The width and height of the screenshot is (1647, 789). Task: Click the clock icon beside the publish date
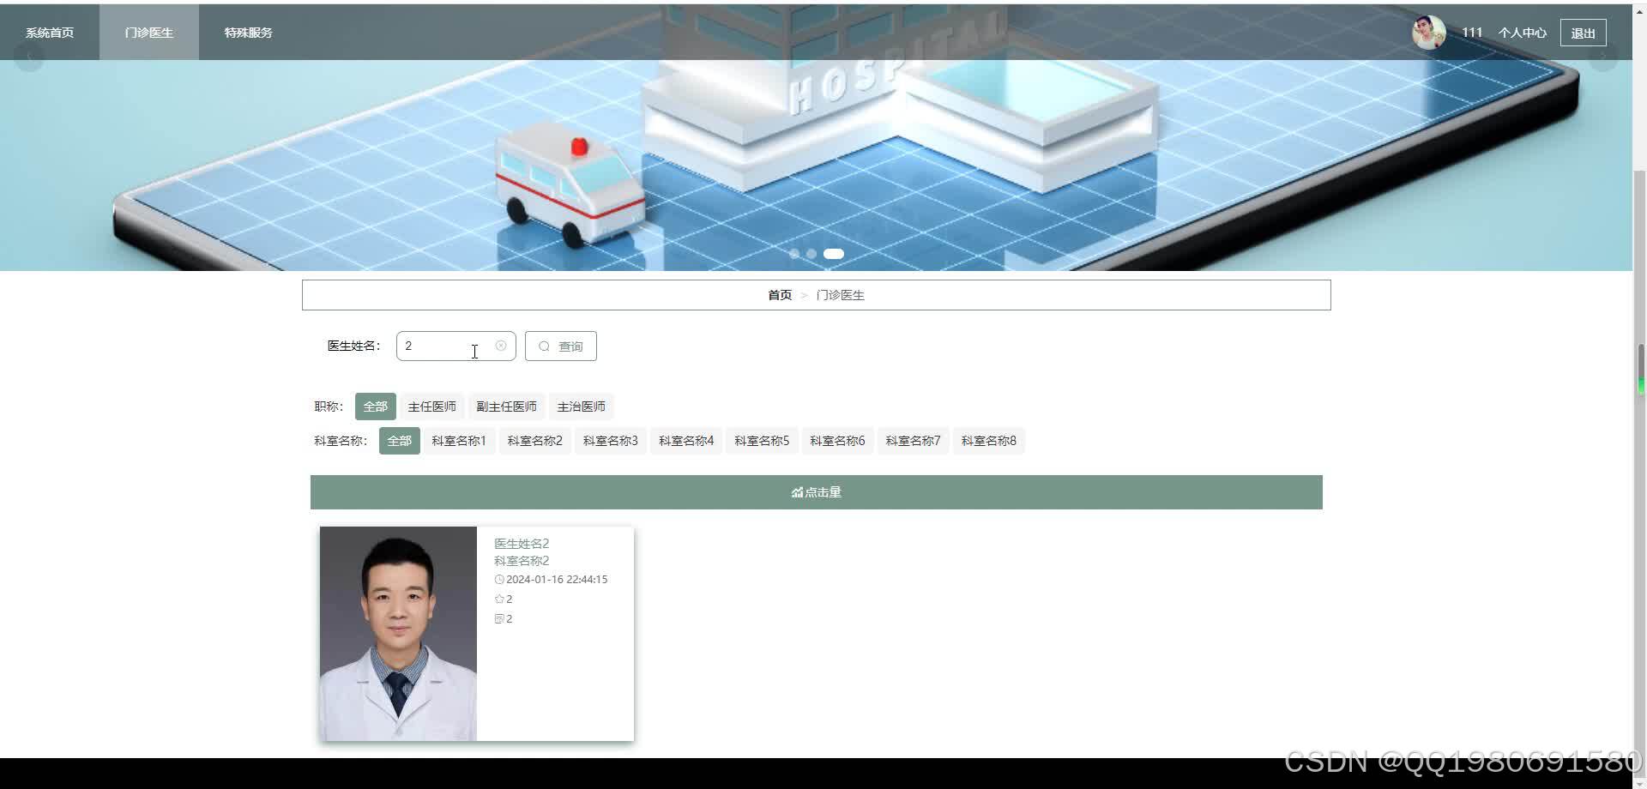point(499,579)
